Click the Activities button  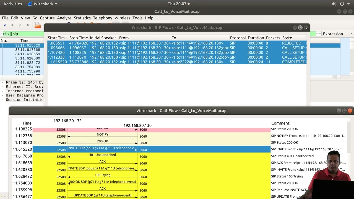click(13, 4)
